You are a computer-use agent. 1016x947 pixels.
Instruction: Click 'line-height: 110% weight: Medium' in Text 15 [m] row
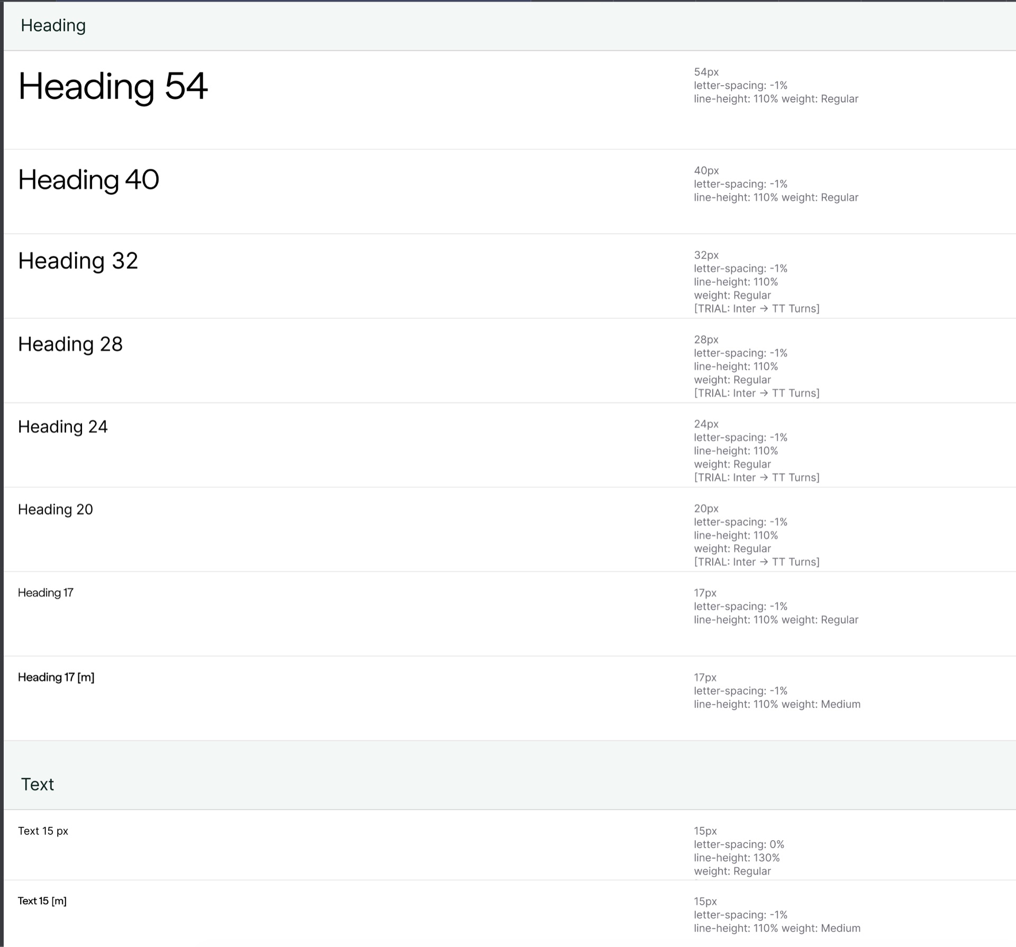click(777, 928)
